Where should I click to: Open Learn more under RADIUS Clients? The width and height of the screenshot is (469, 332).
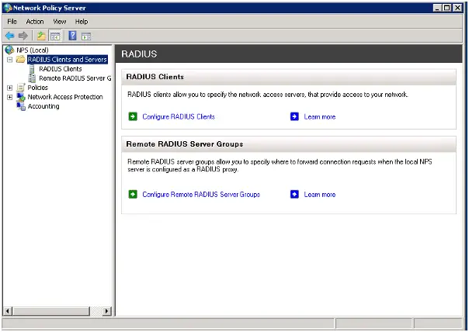pos(320,117)
